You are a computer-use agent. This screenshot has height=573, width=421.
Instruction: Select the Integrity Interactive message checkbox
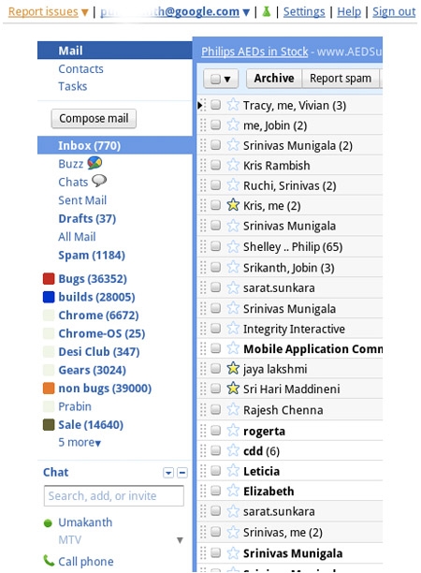pos(216,329)
